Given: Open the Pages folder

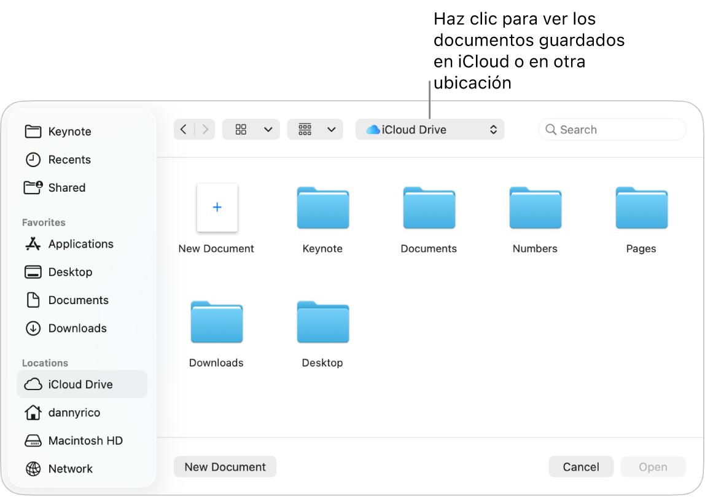Looking at the screenshot, I should coord(641,208).
